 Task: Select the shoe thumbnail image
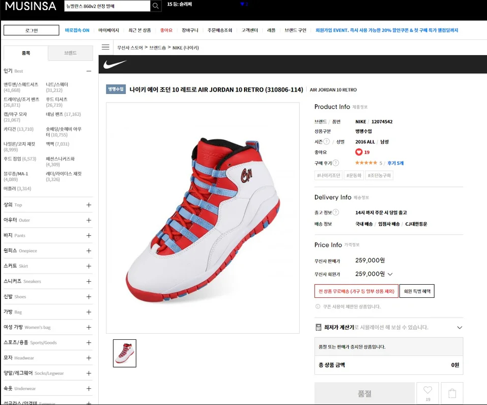coord(125,353)
